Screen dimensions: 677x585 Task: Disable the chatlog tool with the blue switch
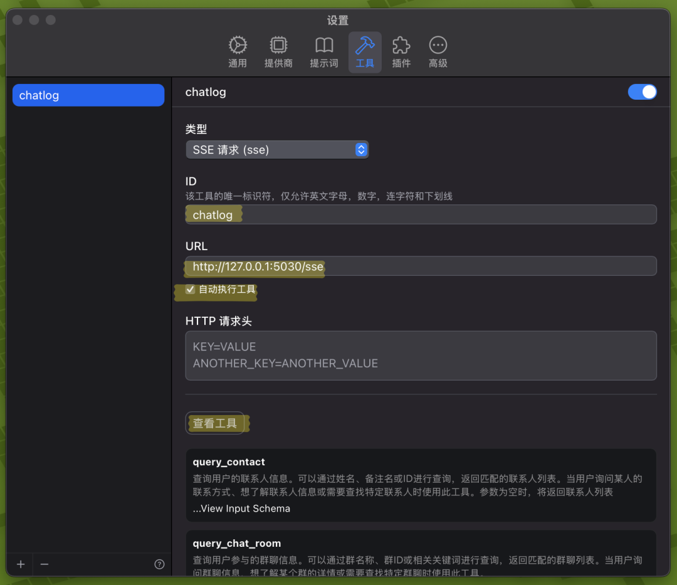tap(642, 92)
